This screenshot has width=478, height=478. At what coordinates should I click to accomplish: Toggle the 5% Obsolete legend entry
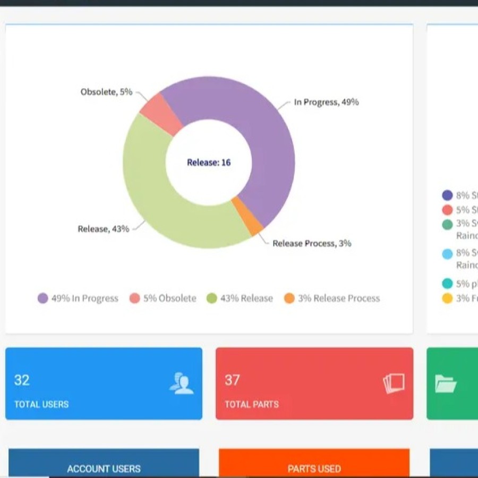162,298
